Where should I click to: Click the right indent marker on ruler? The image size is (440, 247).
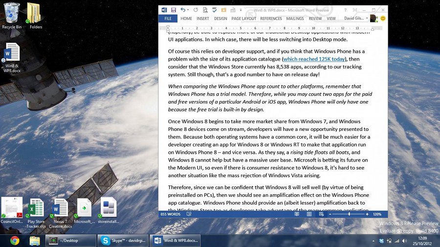[373, 29]
